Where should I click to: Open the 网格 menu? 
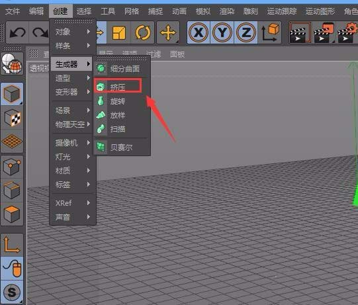[132, 11]
